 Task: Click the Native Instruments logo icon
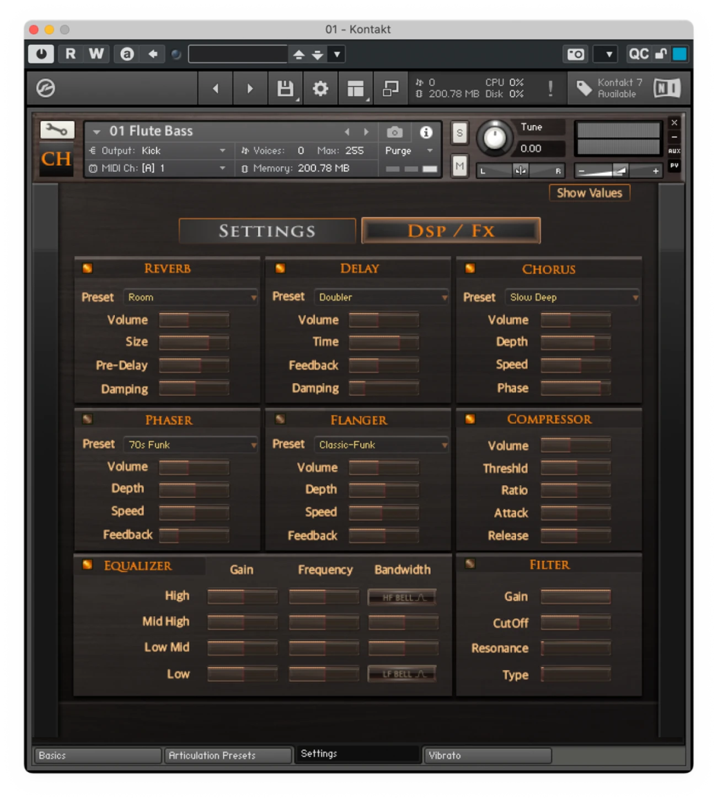[x=667, y=88]
